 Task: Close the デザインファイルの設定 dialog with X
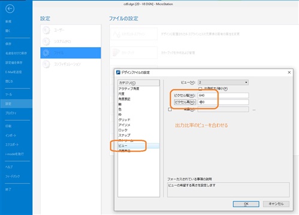pos(289,72)
